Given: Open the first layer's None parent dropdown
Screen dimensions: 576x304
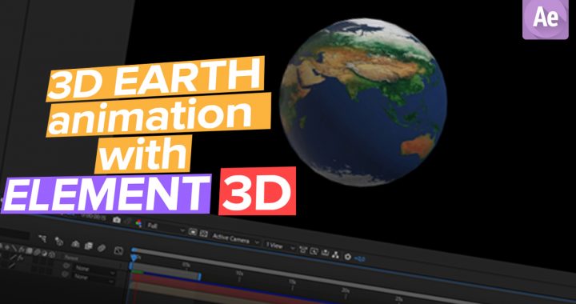Looking at the screenshot, I should (94, 271).
